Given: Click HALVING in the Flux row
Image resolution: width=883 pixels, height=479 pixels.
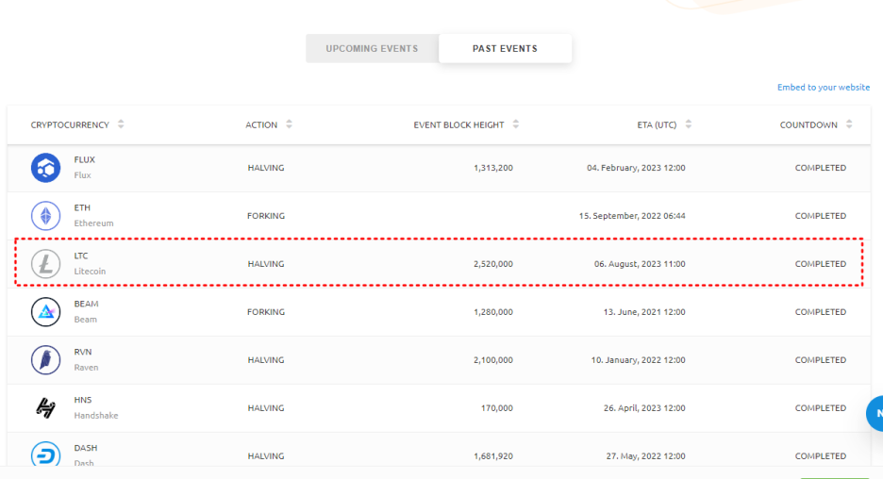Looking at the screenshot, I should tap(266, 168).
